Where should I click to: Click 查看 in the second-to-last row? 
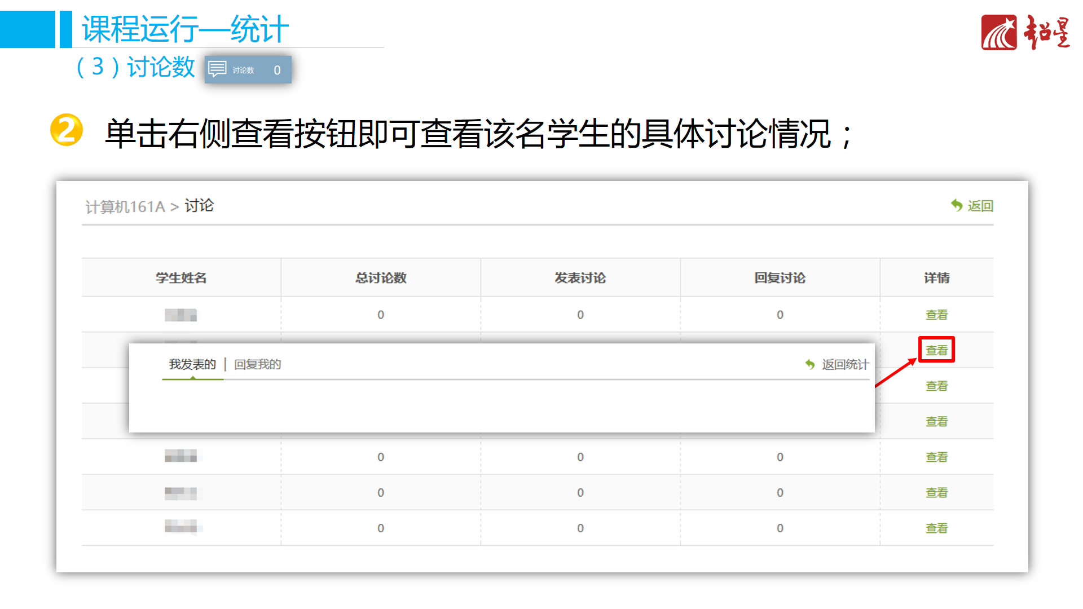pos(936,492)
